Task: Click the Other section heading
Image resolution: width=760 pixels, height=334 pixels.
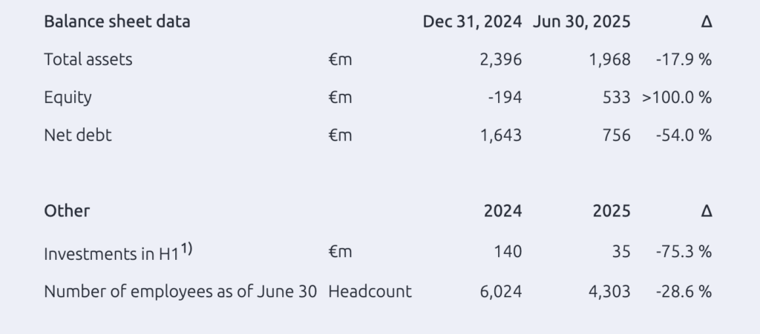Action: tap(67, 211)
